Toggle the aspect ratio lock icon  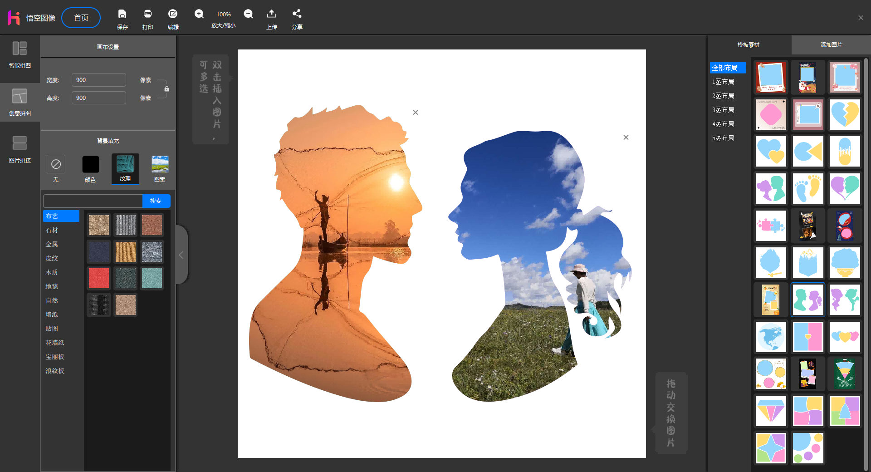[166, 89]
